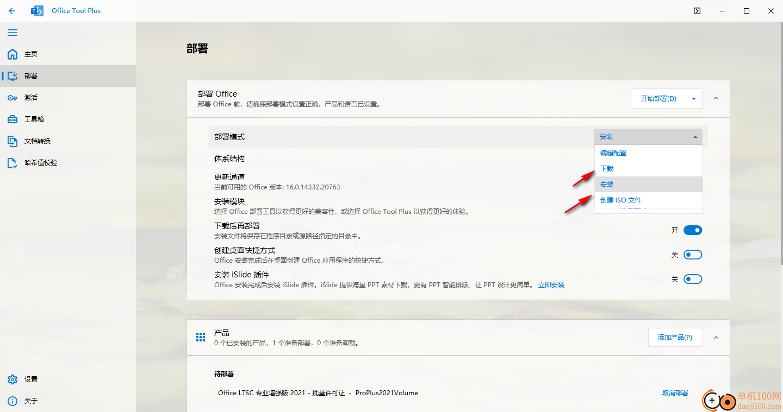Click the 安装模块 label

(x=229, y=201)
